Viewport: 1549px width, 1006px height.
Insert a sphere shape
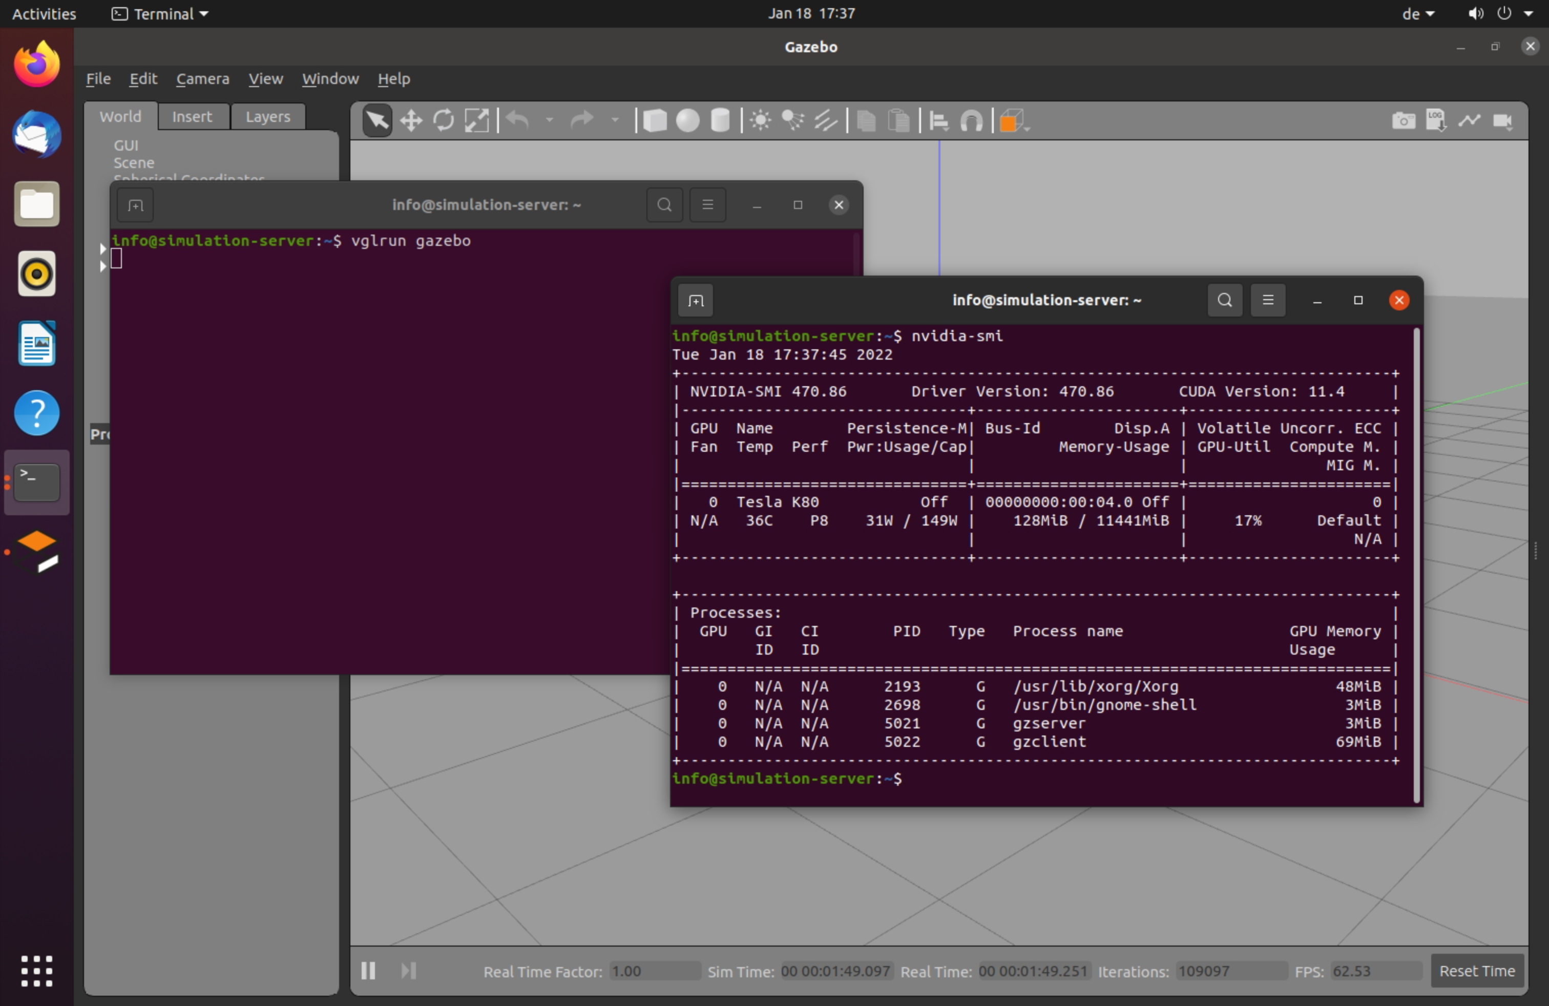[688, 121]
